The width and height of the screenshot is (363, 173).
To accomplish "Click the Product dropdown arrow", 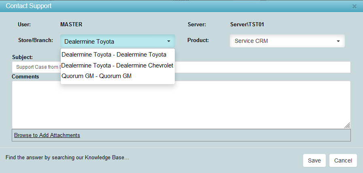I will pos(338,41).
